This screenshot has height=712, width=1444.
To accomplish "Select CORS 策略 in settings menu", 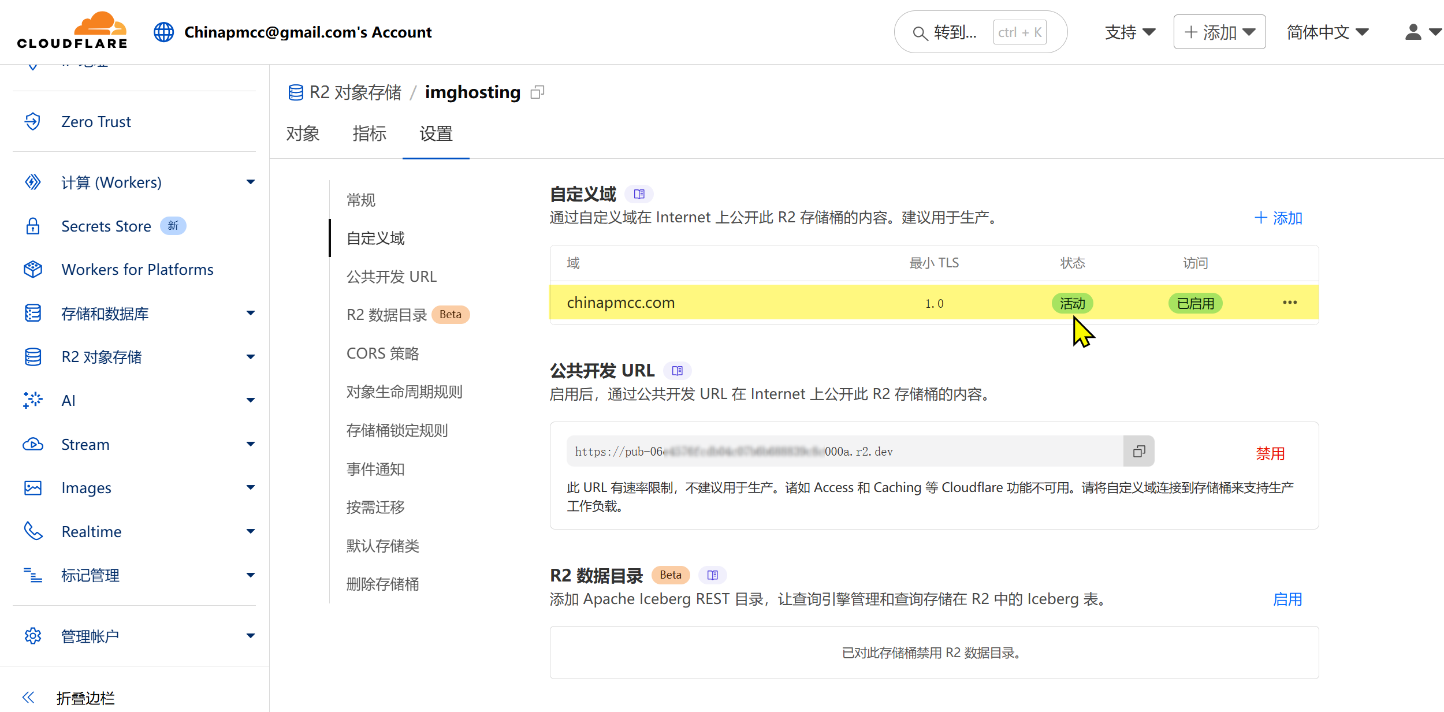I will (x=382, y=353).
